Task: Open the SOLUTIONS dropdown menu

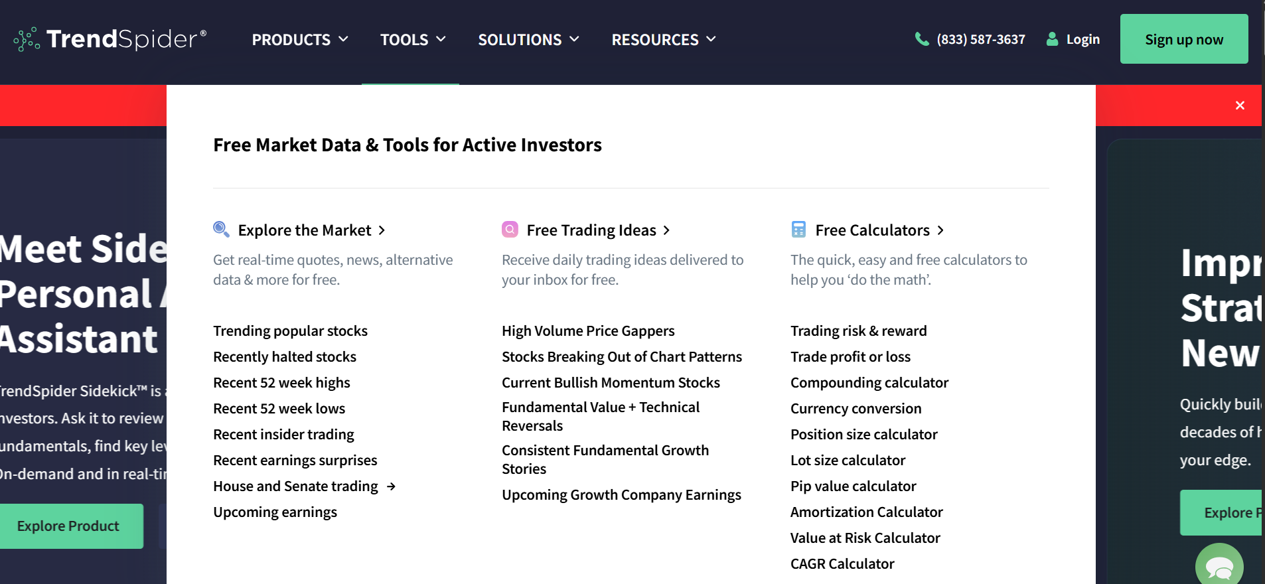Action: coord(528,40)
